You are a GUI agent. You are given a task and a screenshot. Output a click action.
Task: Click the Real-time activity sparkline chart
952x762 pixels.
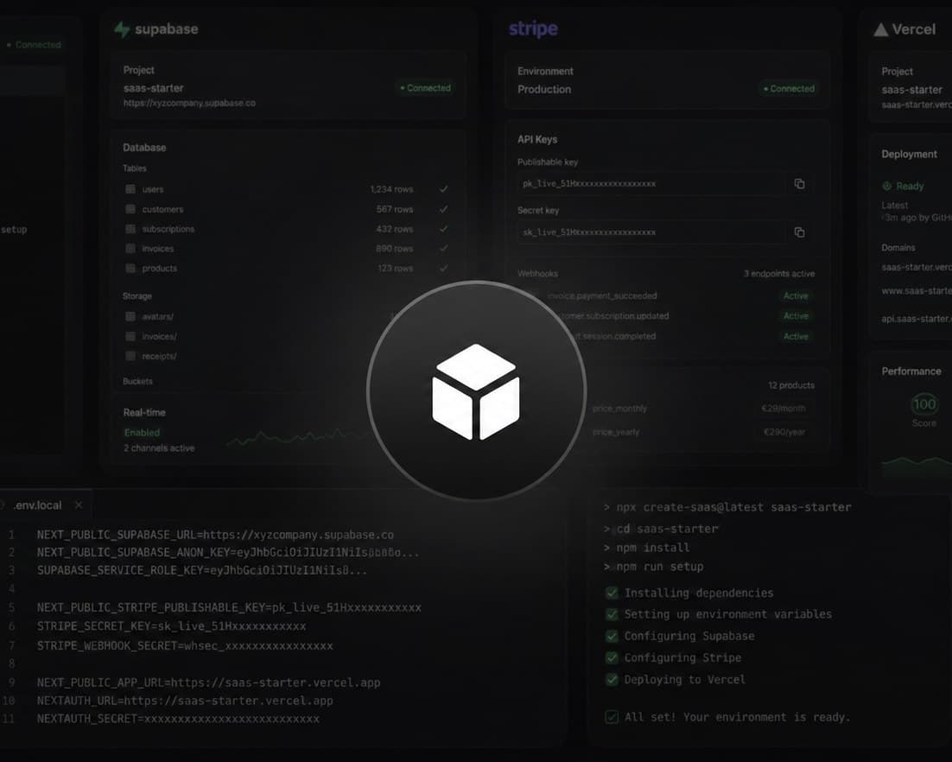pyautogui.click(x=297, y=436)
